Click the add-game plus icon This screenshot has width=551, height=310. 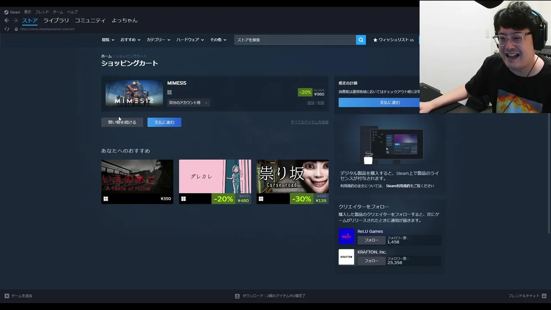[7, 296]
